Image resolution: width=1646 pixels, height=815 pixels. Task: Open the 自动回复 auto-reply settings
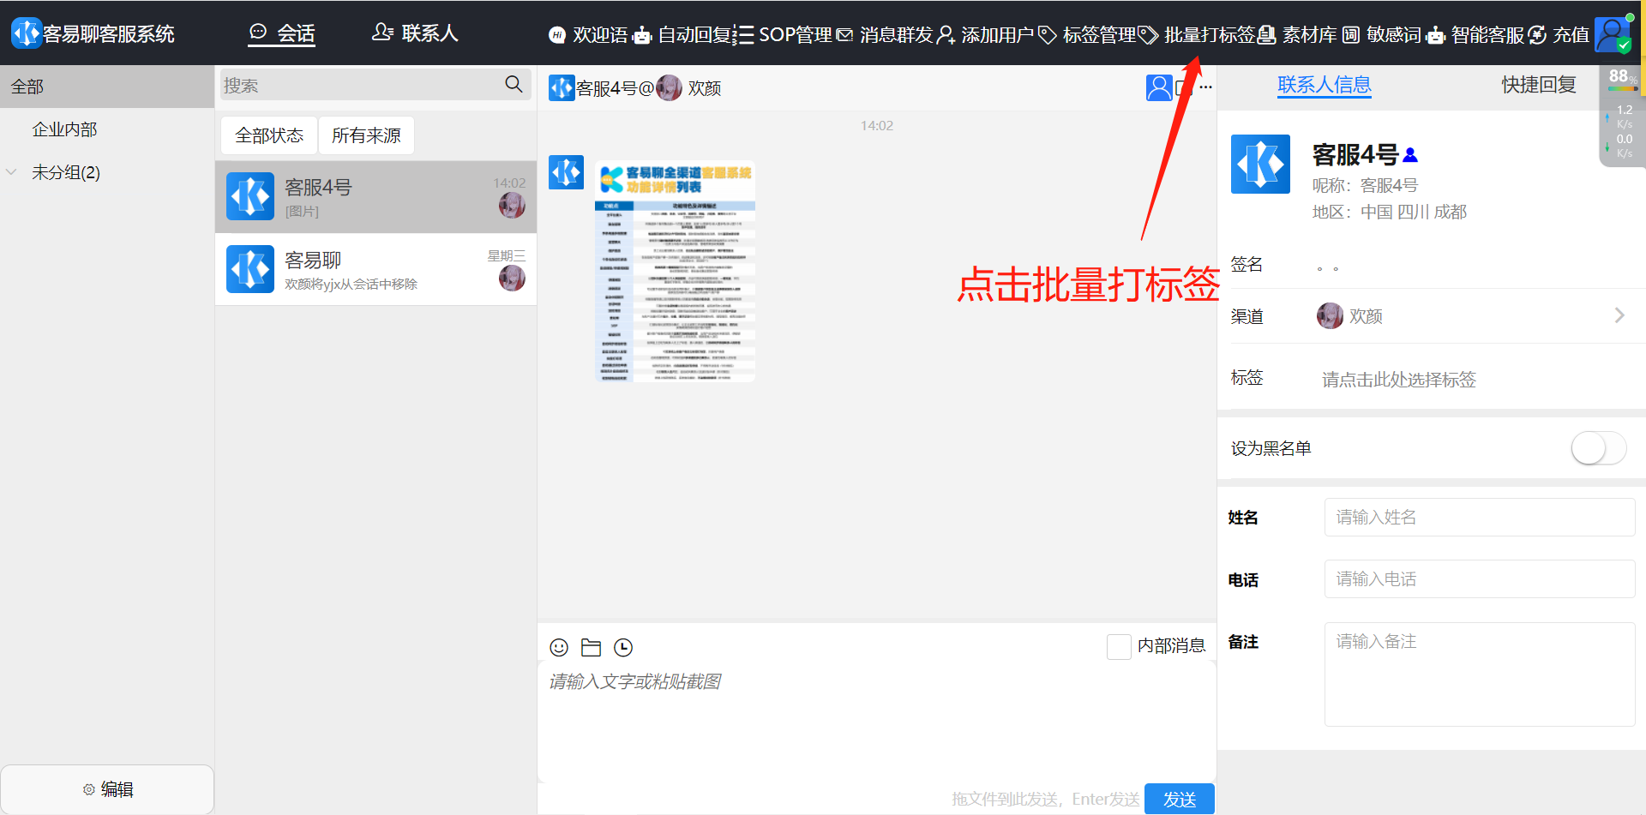(682, 35)
